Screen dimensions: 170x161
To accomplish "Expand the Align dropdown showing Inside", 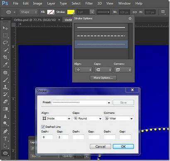I will (x=56, y=118).
